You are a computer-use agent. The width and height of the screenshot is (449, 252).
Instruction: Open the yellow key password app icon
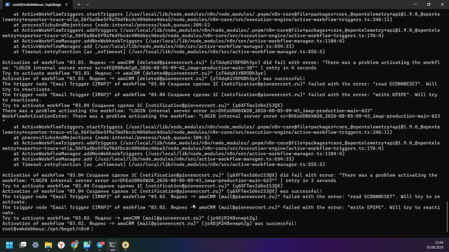point(126,245)
